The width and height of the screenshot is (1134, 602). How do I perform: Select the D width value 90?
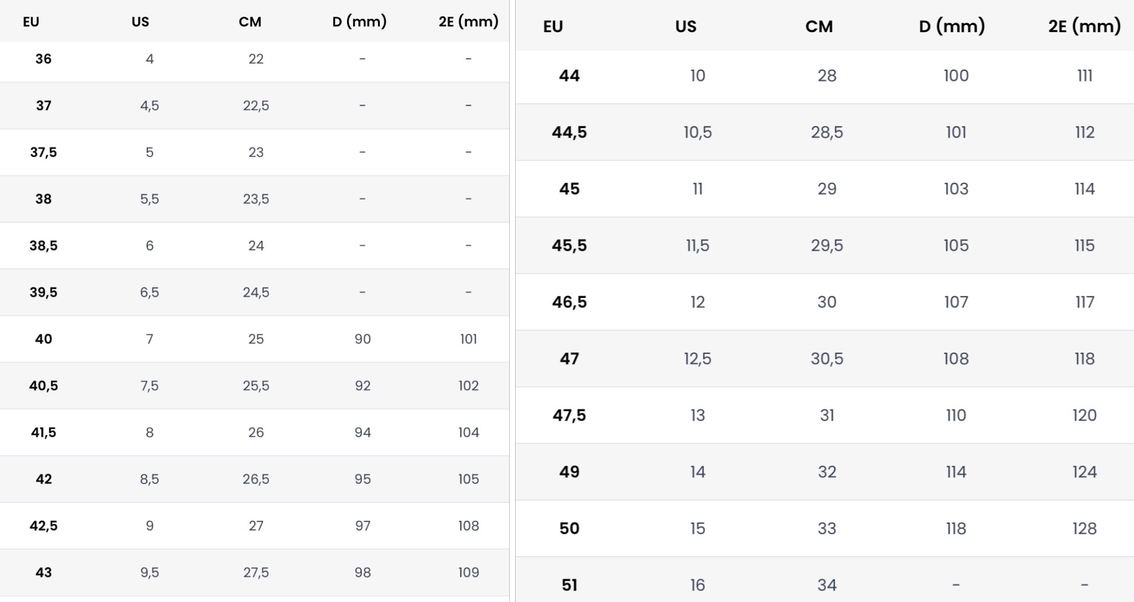[x=362, y=339]
